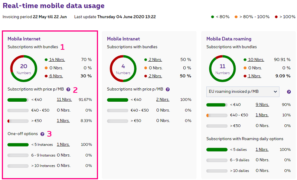This screenshot has height=180, width=297.
Task: Click 1 Nbrs. link with 8.33% over €50
Action: 63,121
